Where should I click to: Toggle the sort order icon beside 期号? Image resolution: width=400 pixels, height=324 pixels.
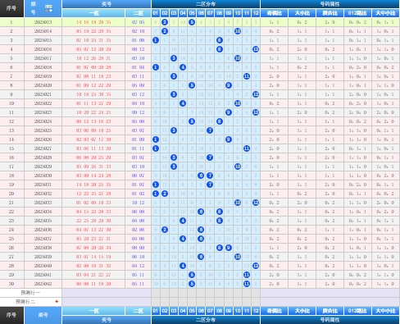(x=48, y=8)
